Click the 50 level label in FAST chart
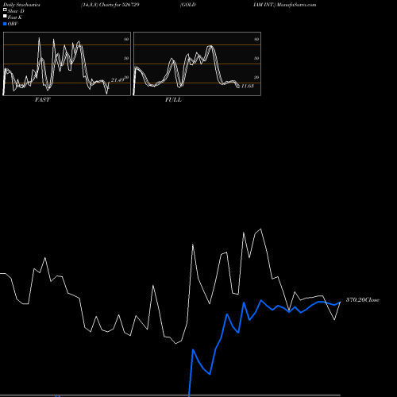 pyautogui.click(x=126, y=58)
